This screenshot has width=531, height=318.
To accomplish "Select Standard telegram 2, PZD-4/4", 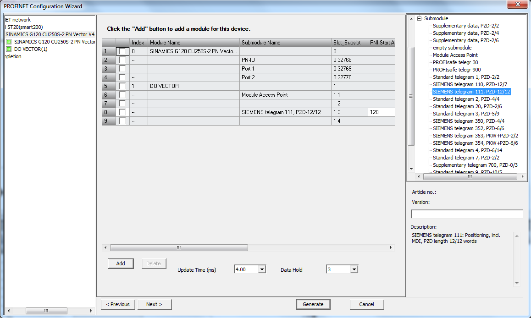I will coord(466,99).
